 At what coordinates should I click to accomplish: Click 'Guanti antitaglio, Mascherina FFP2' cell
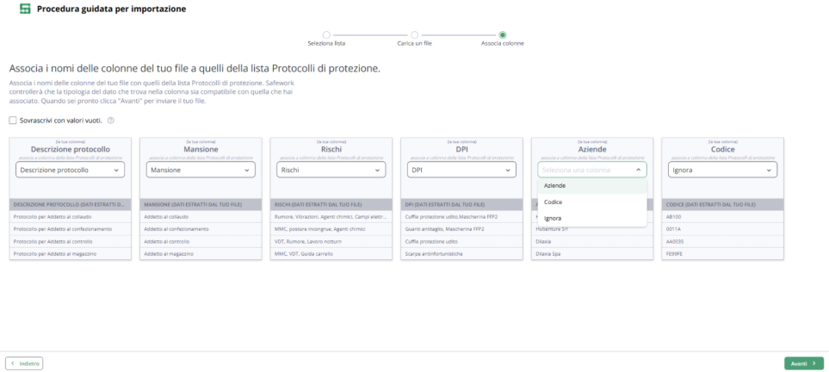pyautogui.click(x=462, y=229)
